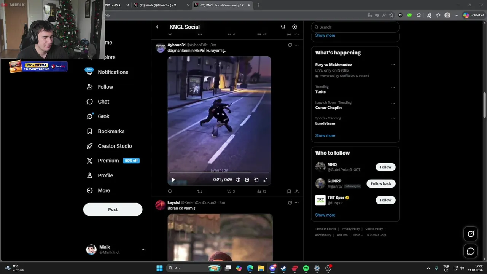Open Sohbet et Copilot button
The image size is (487, 274).
click(x=474, y=15)
